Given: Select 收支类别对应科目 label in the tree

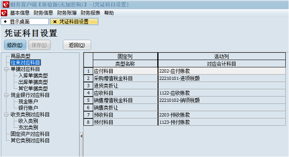Looking at the screenshot, I should tap(30, 115).
